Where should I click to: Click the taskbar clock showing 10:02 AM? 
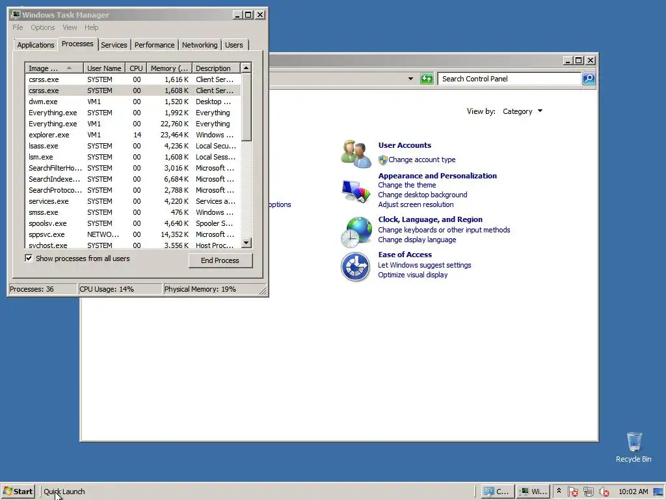point(633,492)
